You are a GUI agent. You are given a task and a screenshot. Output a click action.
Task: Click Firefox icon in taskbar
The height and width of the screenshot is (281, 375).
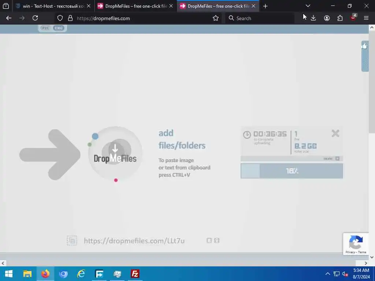pyautogui.click(x=45, y=274)
